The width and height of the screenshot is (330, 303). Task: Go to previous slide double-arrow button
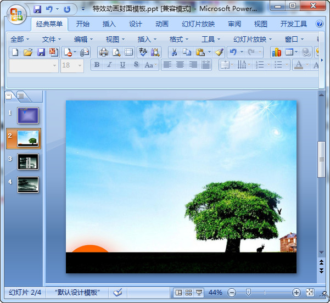321,262
